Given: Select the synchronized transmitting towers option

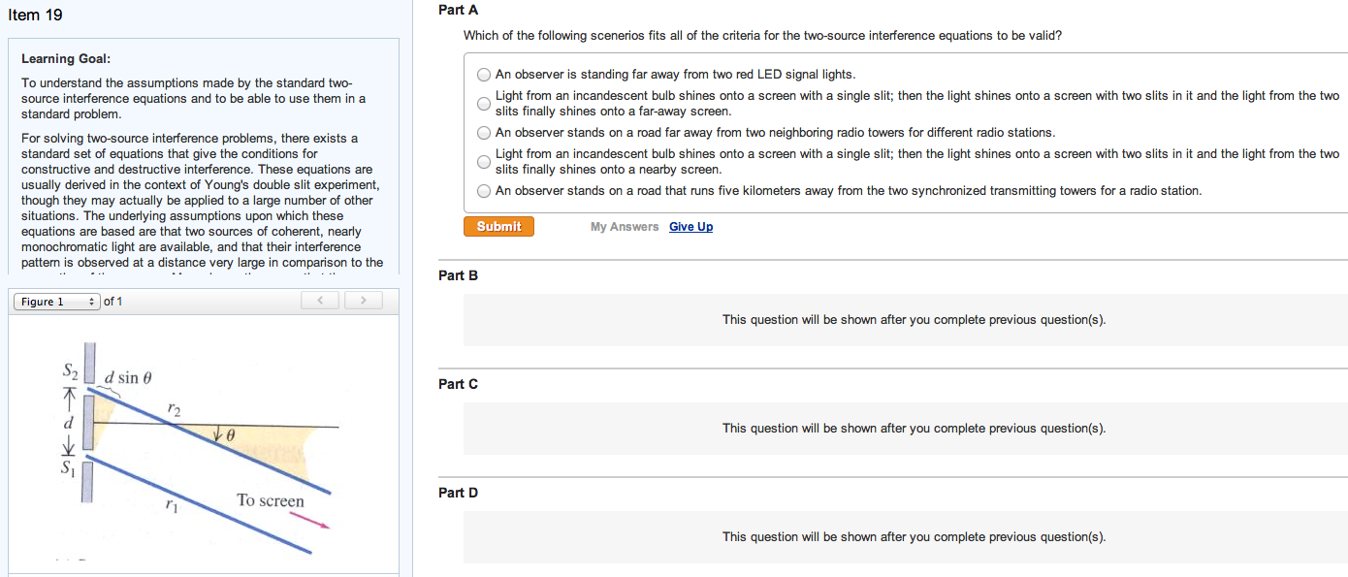Looking at the screenshot, I should pyautogui.click(x=483, y=190).
